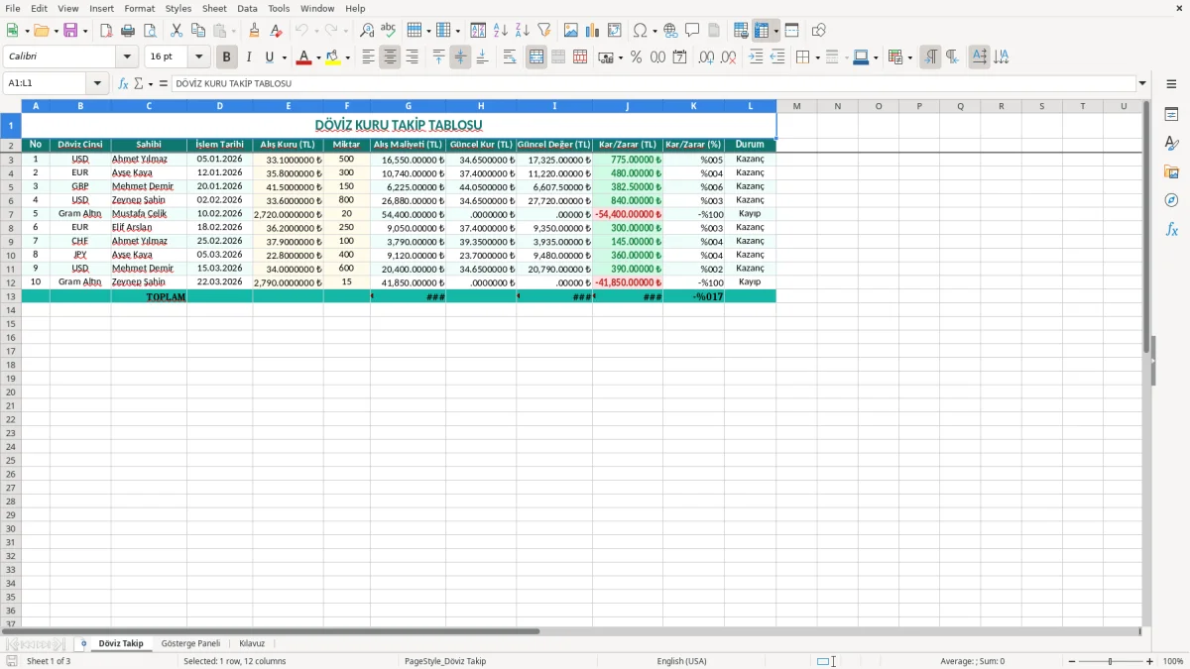Sort ascending A to Z
The height and width of the screenshot is (669, 1190).
coord(501,31)
